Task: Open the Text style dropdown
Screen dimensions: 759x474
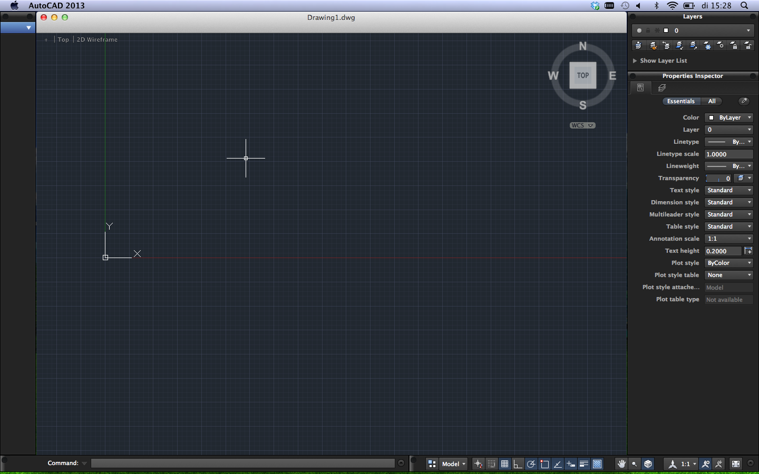Action: (x=729, y=190)
